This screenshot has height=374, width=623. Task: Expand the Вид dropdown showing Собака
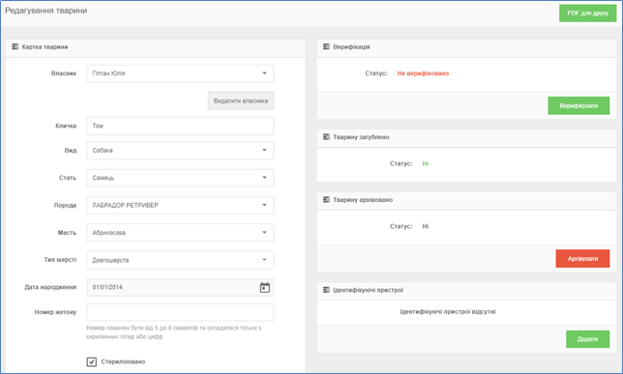(180, 151)
